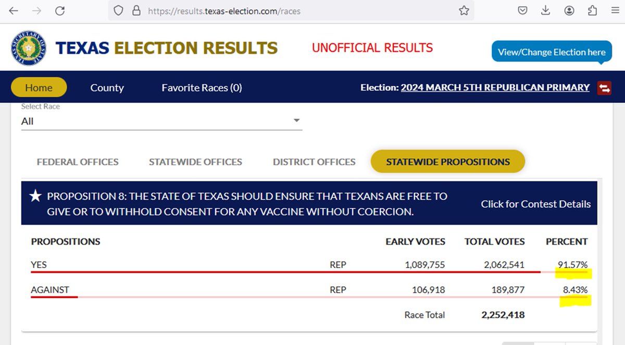Click the TOTAL VOTES column header
625x345 pixels.
(495, 241)
